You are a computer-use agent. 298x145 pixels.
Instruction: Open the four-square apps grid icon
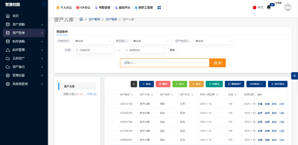159,8
